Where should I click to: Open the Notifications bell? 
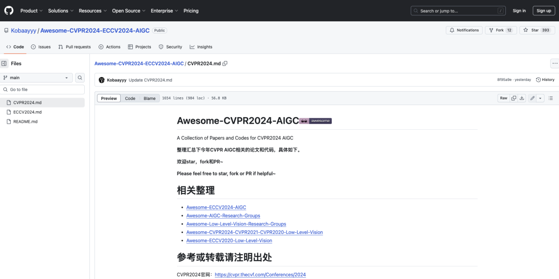click(x=464, y=30)
